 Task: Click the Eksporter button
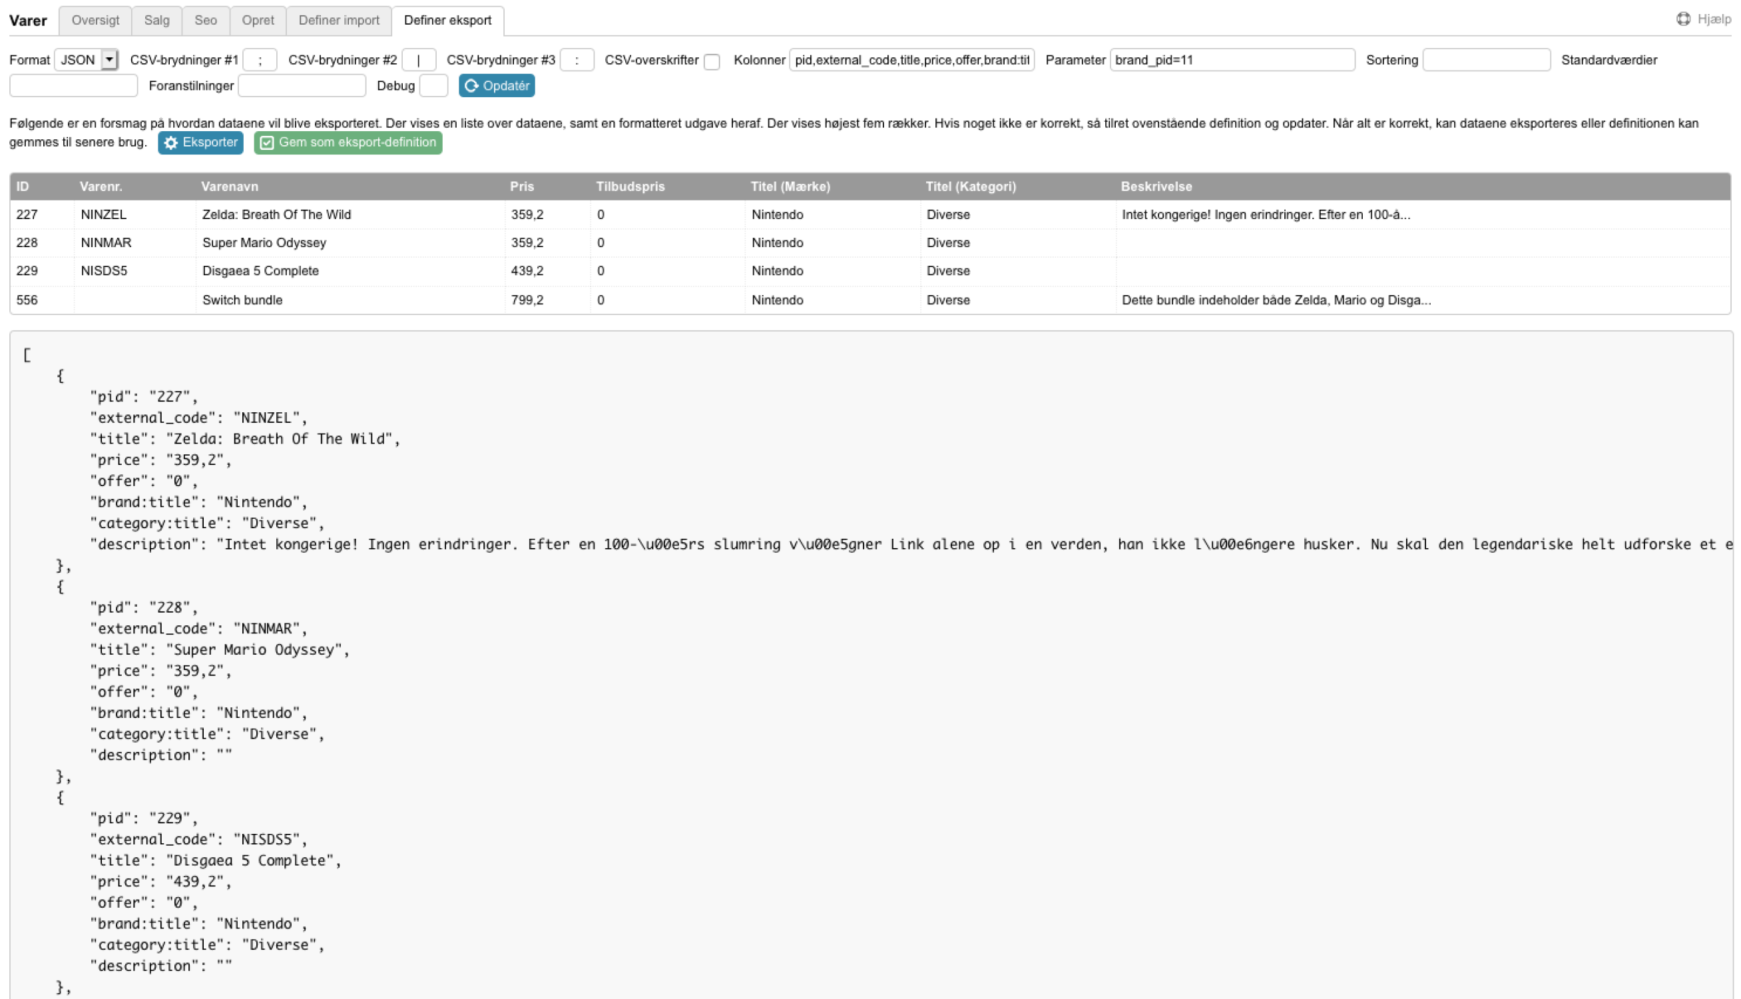coord(200,143)
